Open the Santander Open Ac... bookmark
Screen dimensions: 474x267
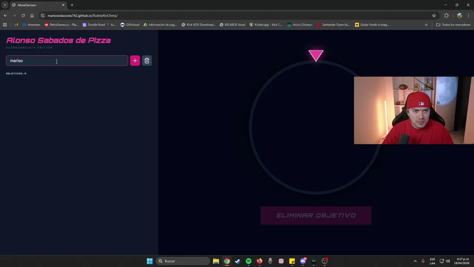[333, 25]
